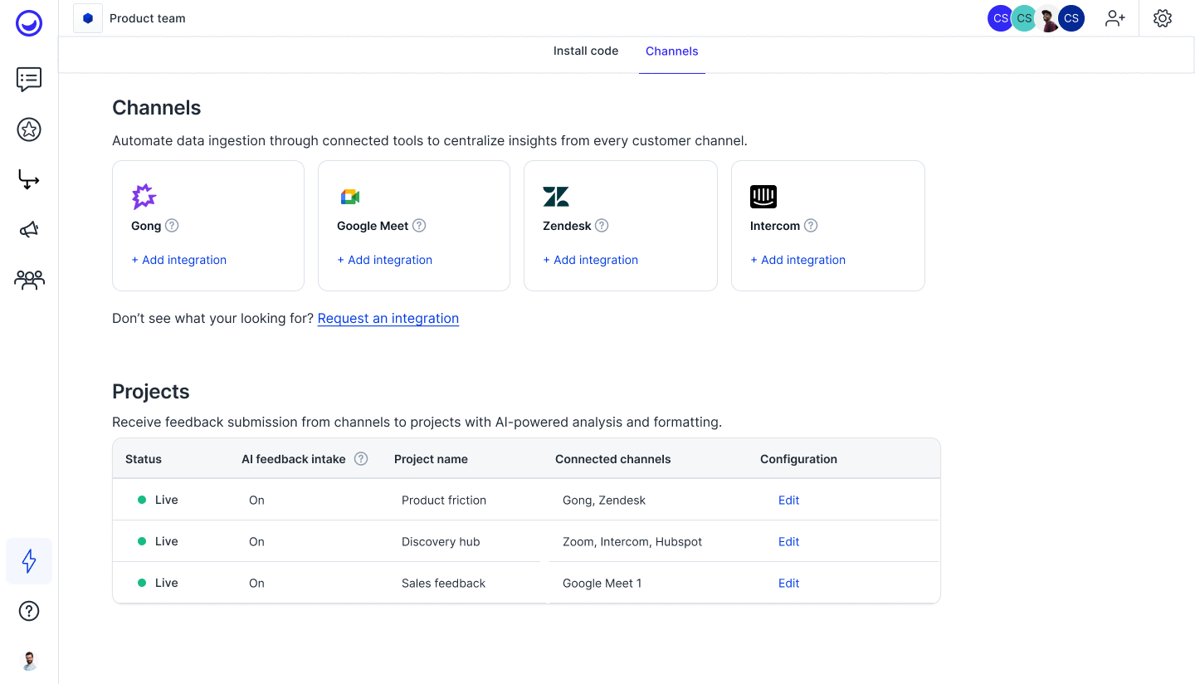1195x684 pixels.
Task: Select the Channels tab
Action: [x=671, y=51]
